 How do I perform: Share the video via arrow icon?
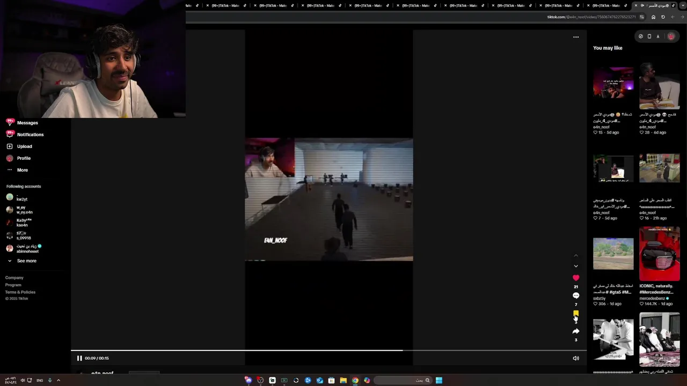point(576,331)
